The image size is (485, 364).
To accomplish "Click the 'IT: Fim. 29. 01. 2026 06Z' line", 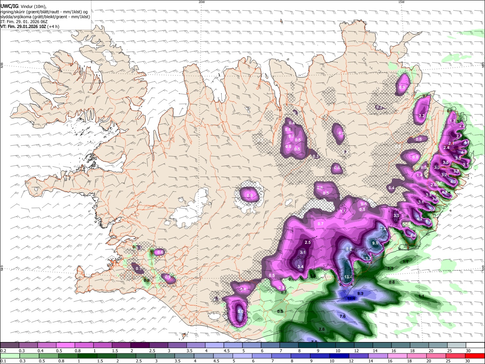I will pos(24,22).
